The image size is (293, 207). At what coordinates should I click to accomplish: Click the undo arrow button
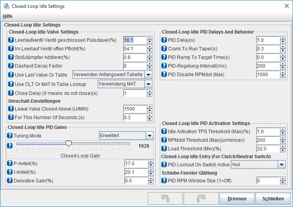pyautogui.click(x=165, y=199)
